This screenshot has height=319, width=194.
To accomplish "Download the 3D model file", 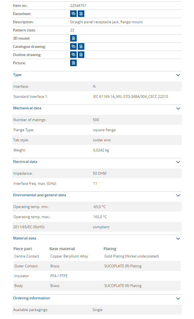I will click(73, 38).
